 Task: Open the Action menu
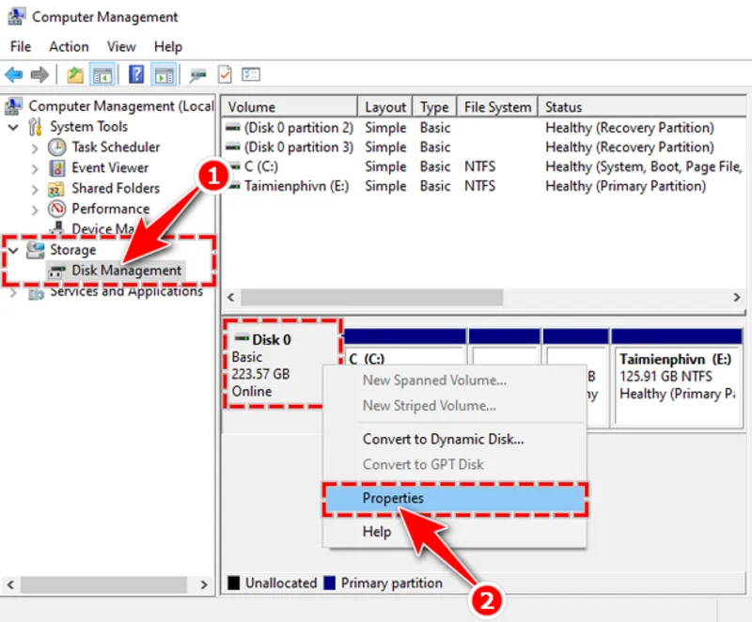pos(68,46)
